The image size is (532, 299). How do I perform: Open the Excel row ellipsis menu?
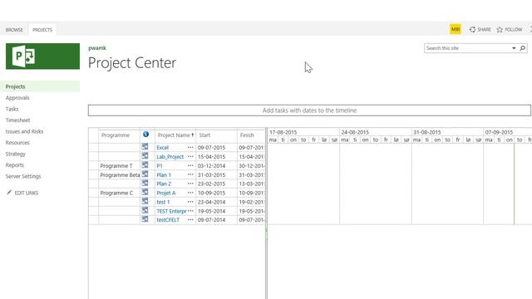tap(190, 148)
